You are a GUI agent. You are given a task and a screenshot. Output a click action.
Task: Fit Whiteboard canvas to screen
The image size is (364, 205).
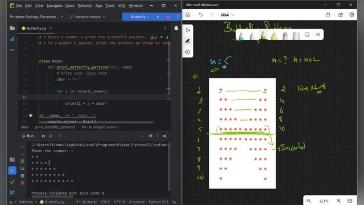tap(350, 200)
